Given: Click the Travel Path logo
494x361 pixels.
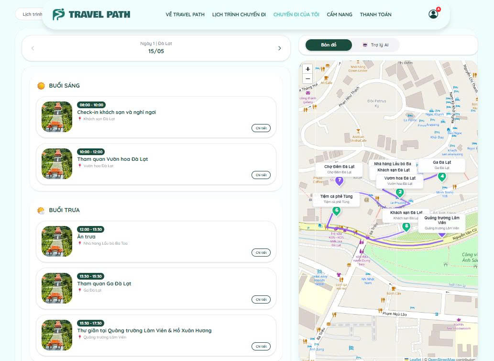Looking at the screenshot, I should 91,14.
